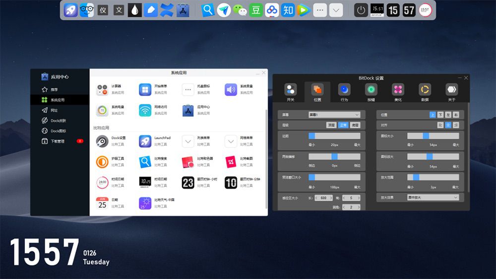The image size is (496, 279).
Task: Adjust the 边距 margin slider
Action: (334, 136)
